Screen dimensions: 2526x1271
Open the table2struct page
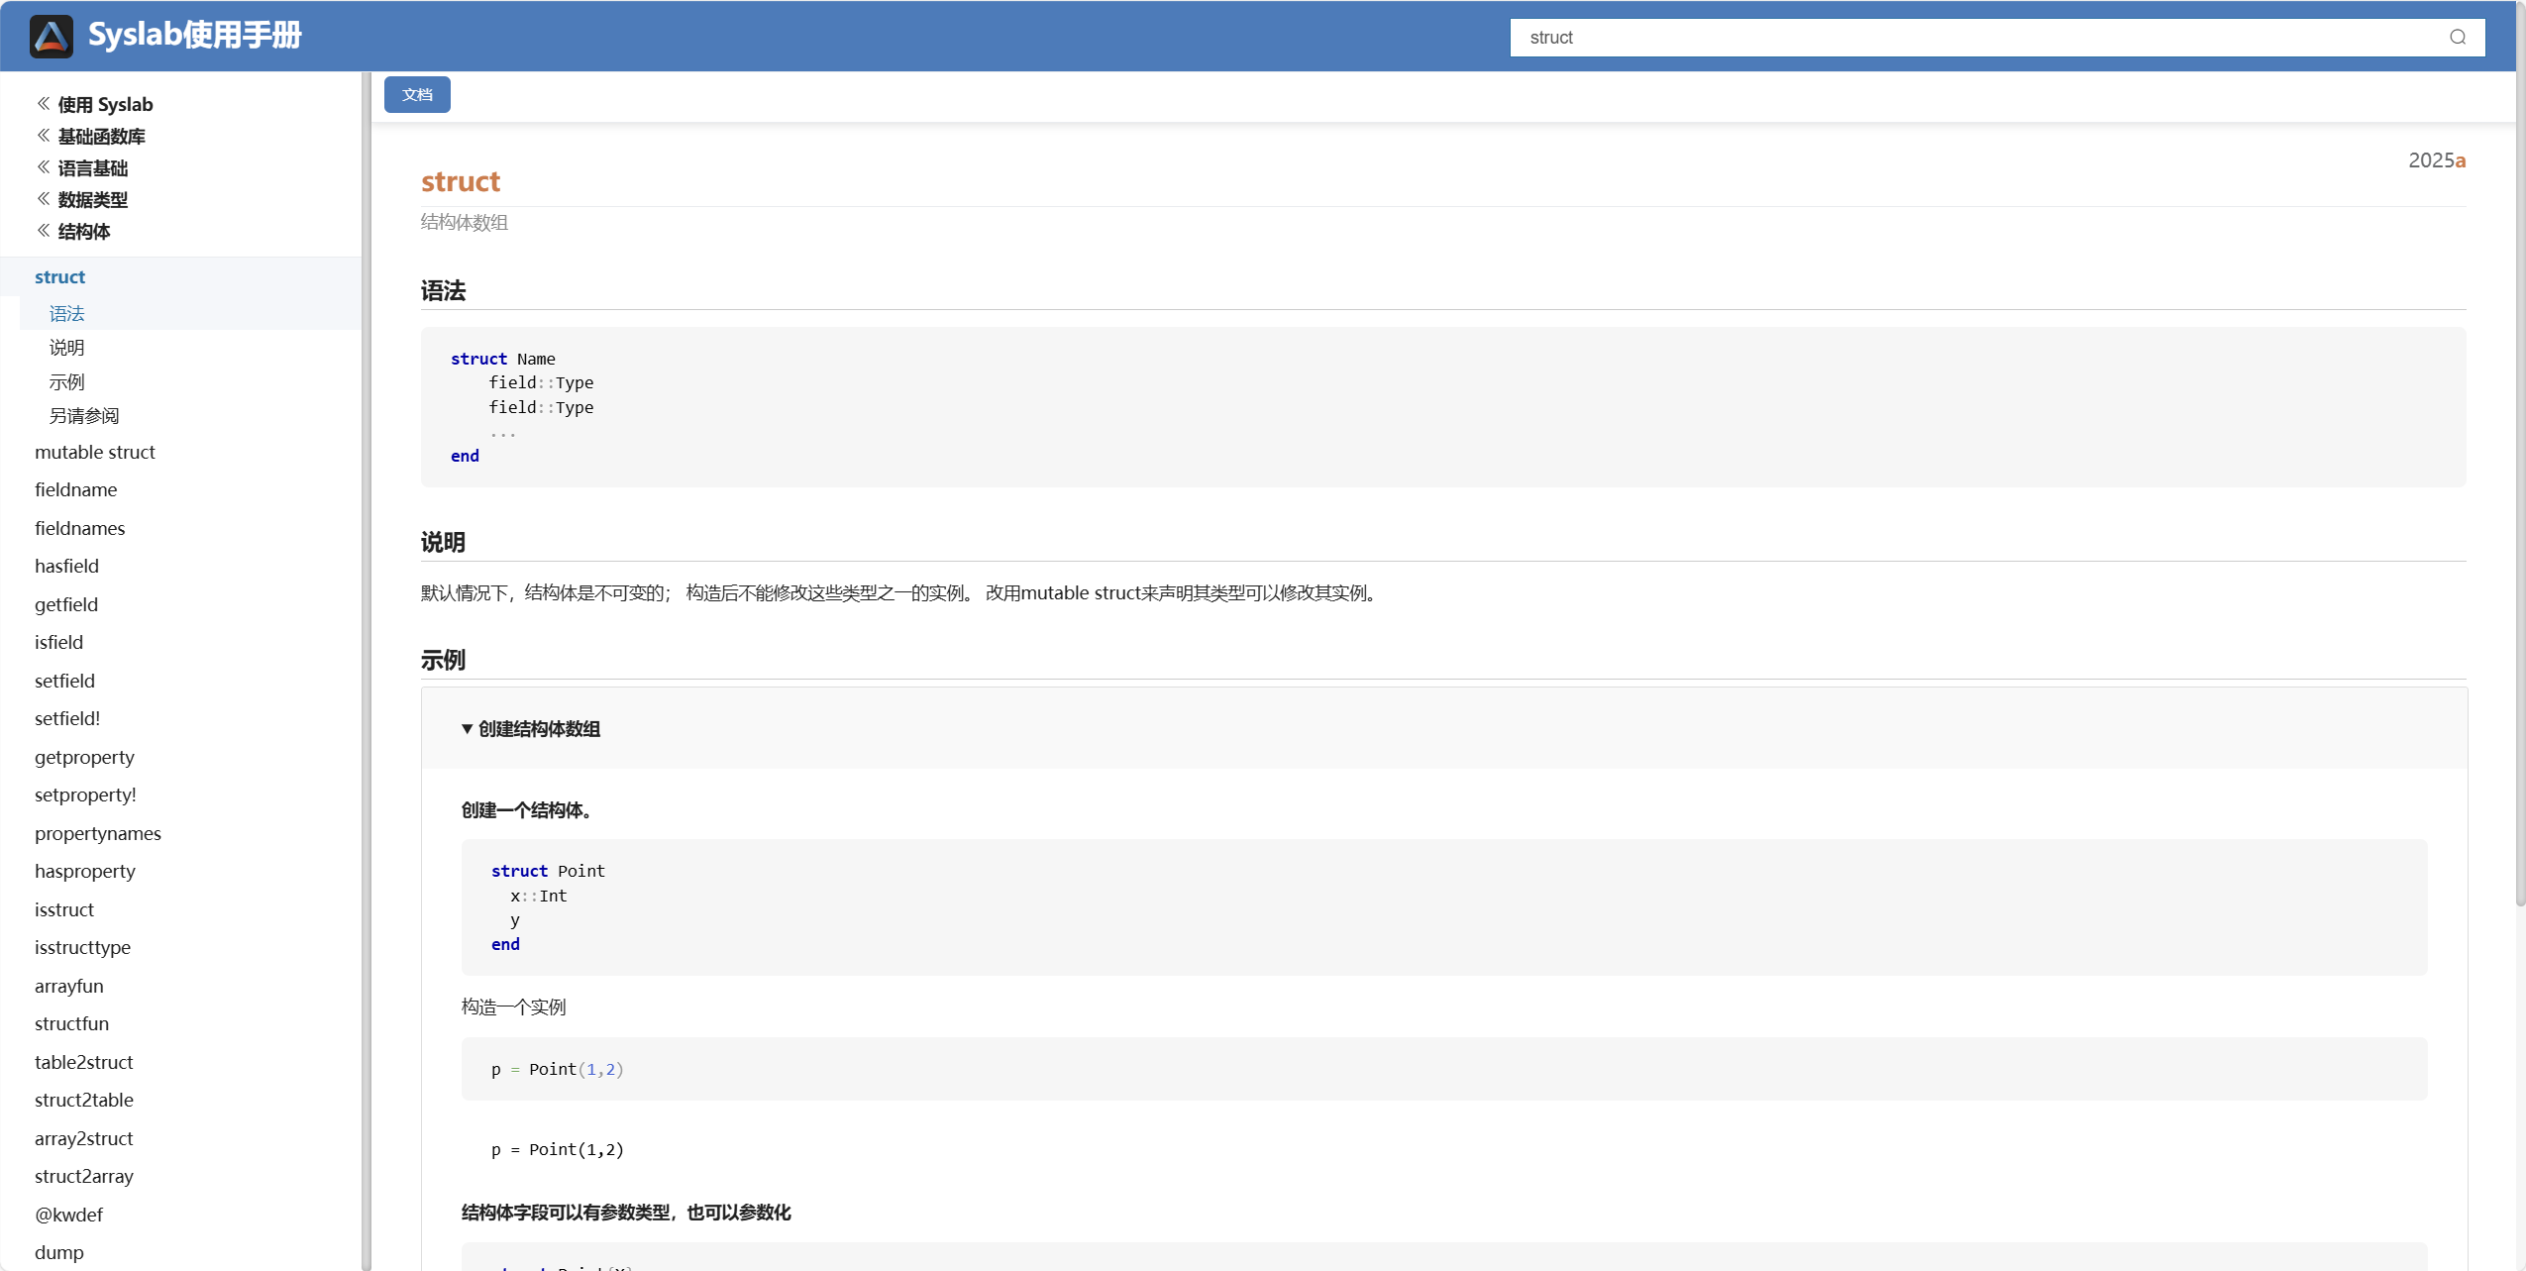(83, 1063)
